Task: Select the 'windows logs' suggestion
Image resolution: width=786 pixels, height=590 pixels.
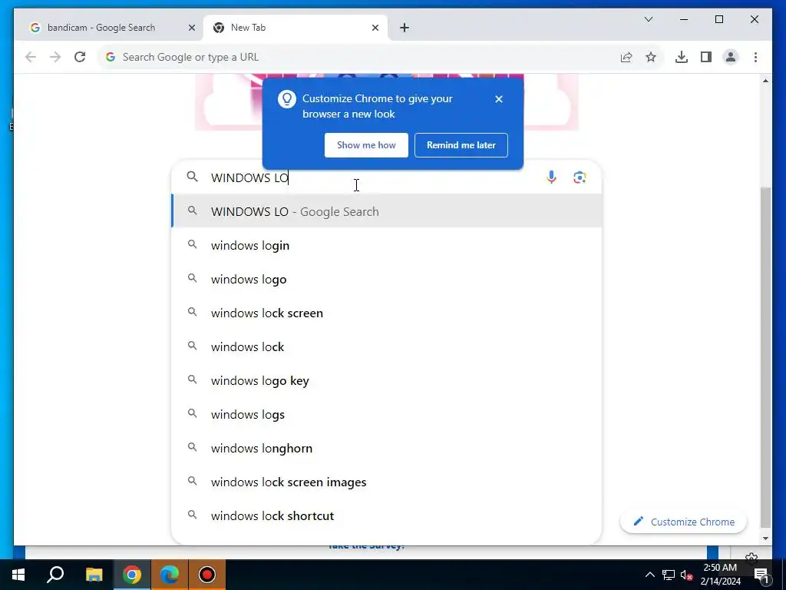Action: click(x=387, y=414)
